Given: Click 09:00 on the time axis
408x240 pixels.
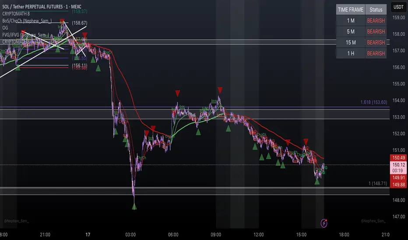Looking at the screenshot, I should pos(216,235).
